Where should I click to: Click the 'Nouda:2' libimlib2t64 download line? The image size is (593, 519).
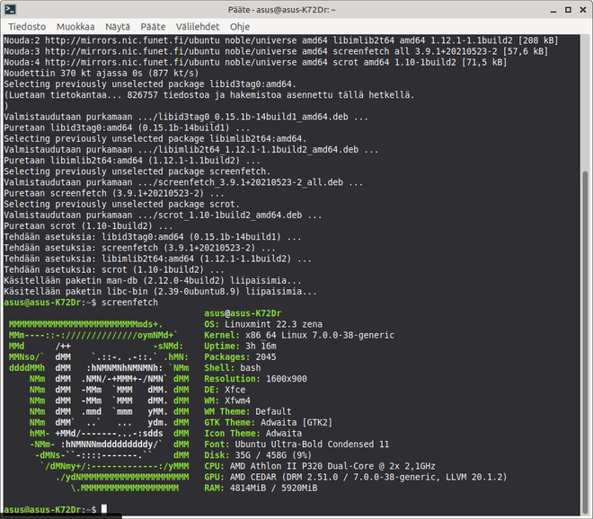click(281, 40)
